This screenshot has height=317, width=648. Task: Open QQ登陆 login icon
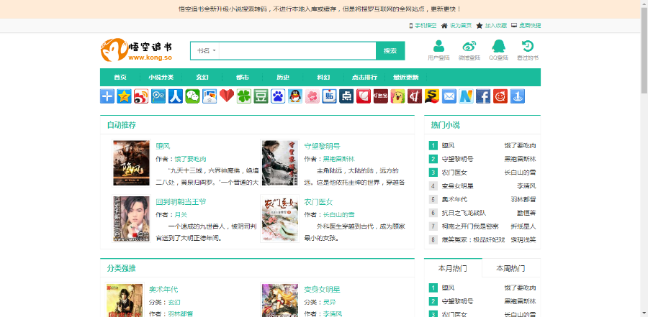tap(498, 50)
